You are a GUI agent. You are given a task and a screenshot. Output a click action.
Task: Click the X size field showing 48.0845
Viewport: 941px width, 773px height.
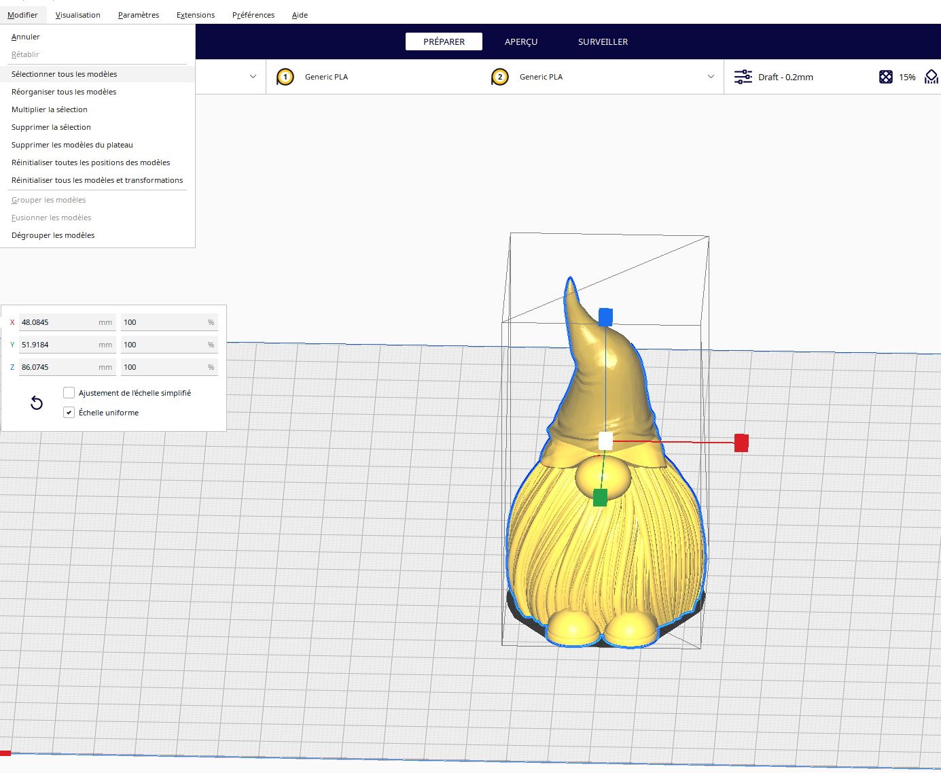(67, 322)
